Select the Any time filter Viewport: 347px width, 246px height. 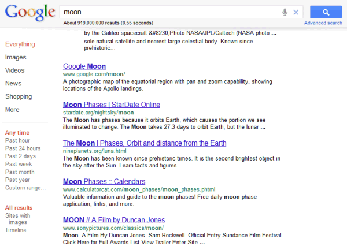click(x=17, y=133)
